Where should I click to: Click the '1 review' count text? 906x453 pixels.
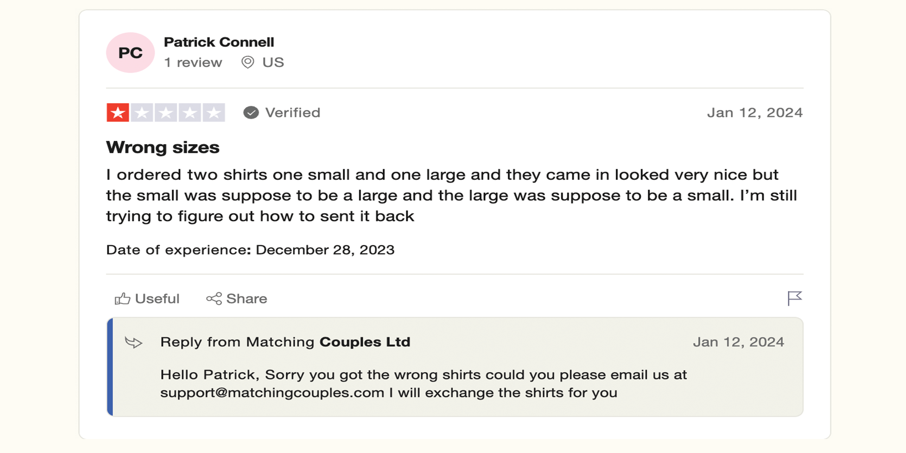[x=193, y=62]
